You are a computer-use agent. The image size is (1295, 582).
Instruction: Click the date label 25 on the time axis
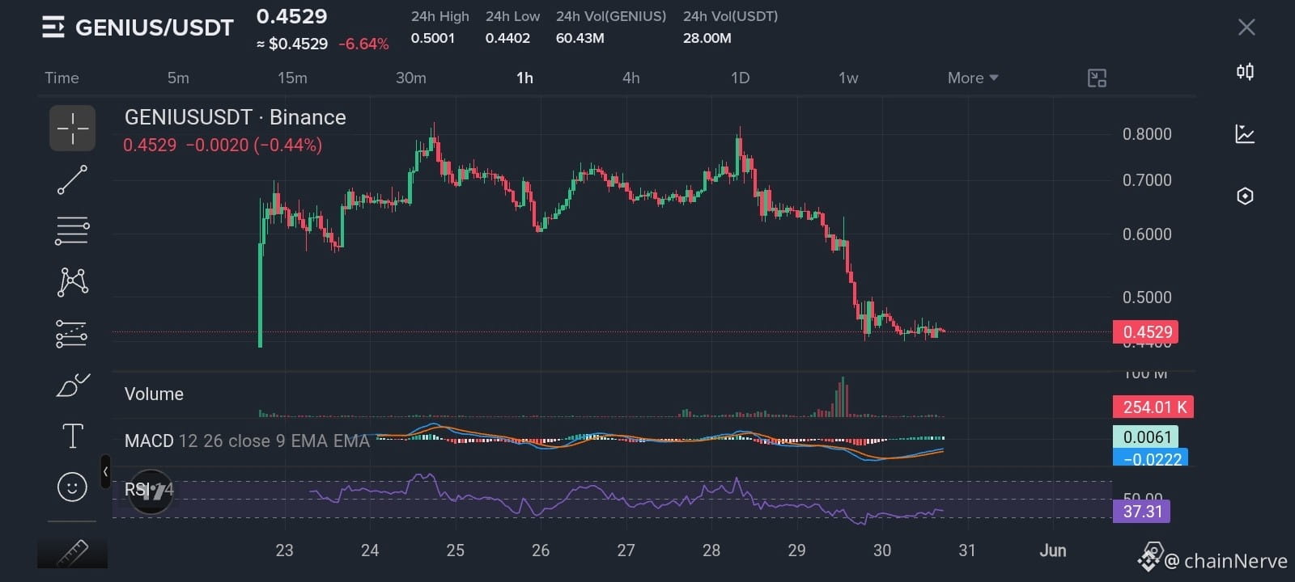pos(456,550)
